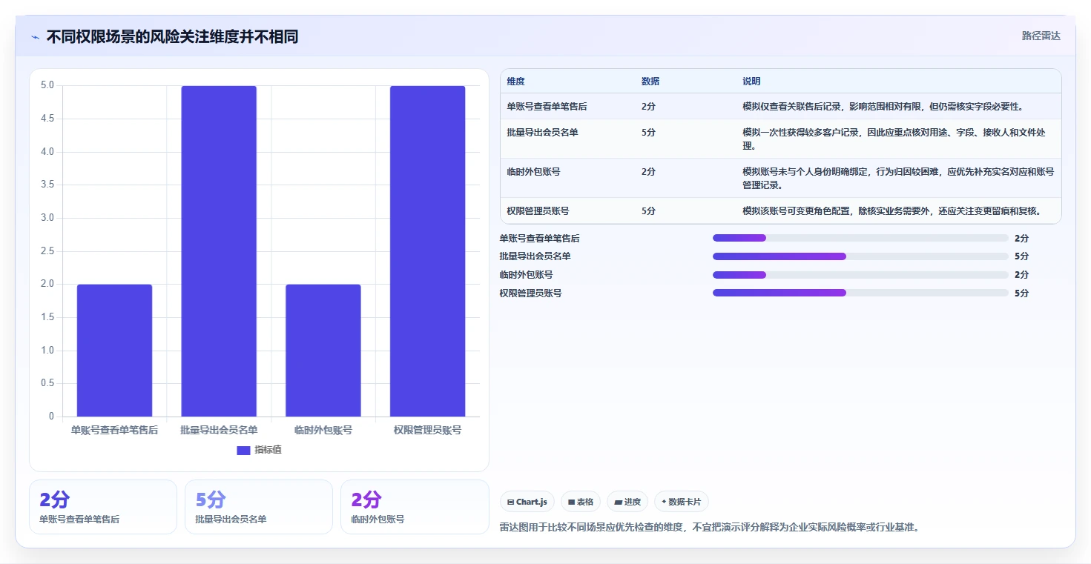The height and width of the screenshot is (564, 1091).
Task: Click the description beginning 模拟账号未与个人身份明确绑定
Action: [898, 177]
